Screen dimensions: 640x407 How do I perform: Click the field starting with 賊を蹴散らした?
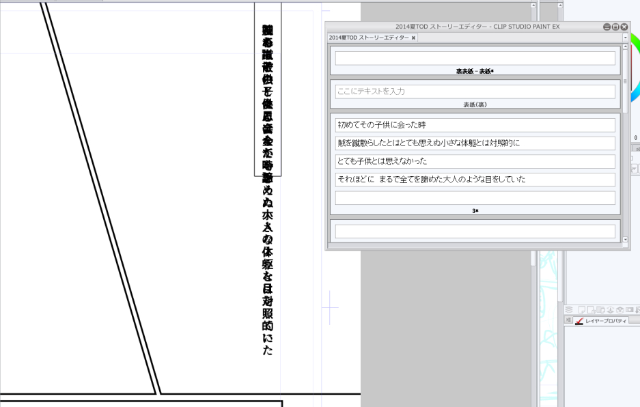tap(475, 143)
